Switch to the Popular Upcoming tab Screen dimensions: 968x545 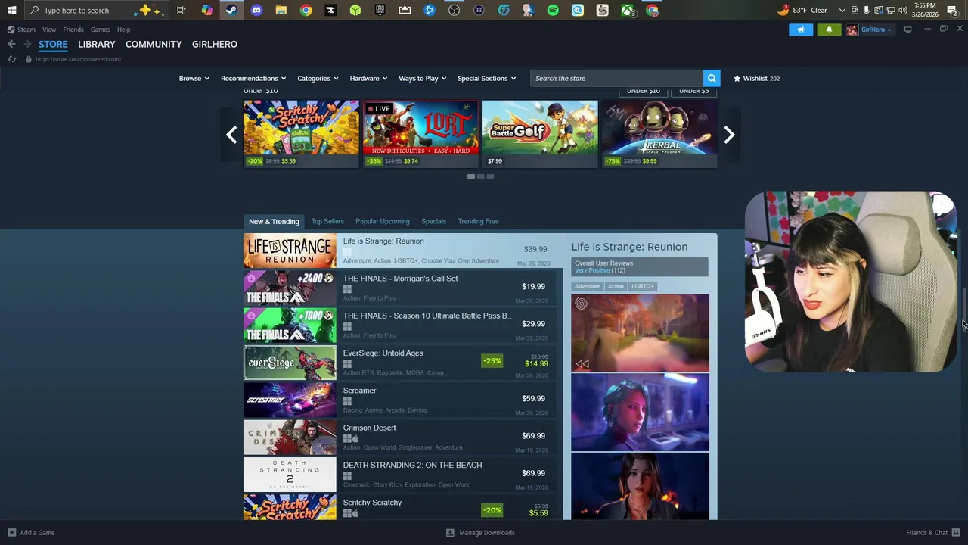tap(383, 221)
